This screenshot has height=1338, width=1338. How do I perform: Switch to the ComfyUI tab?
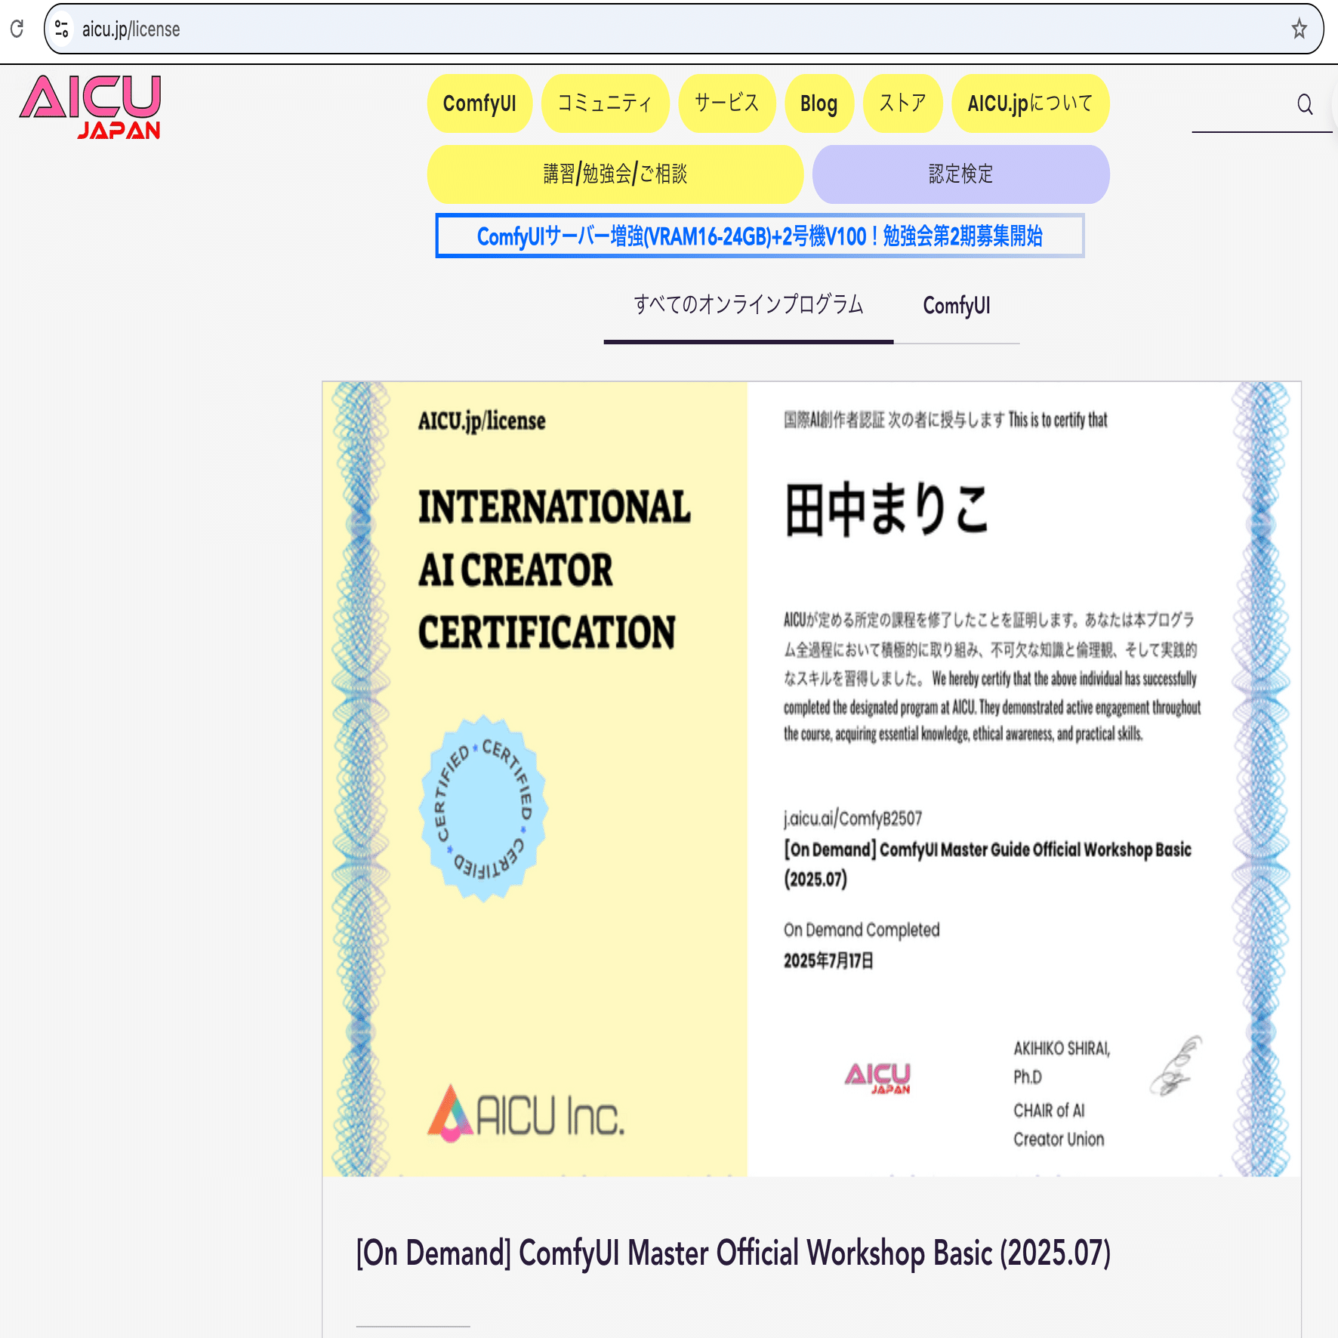pyautogui.click(x=957, y=306)
